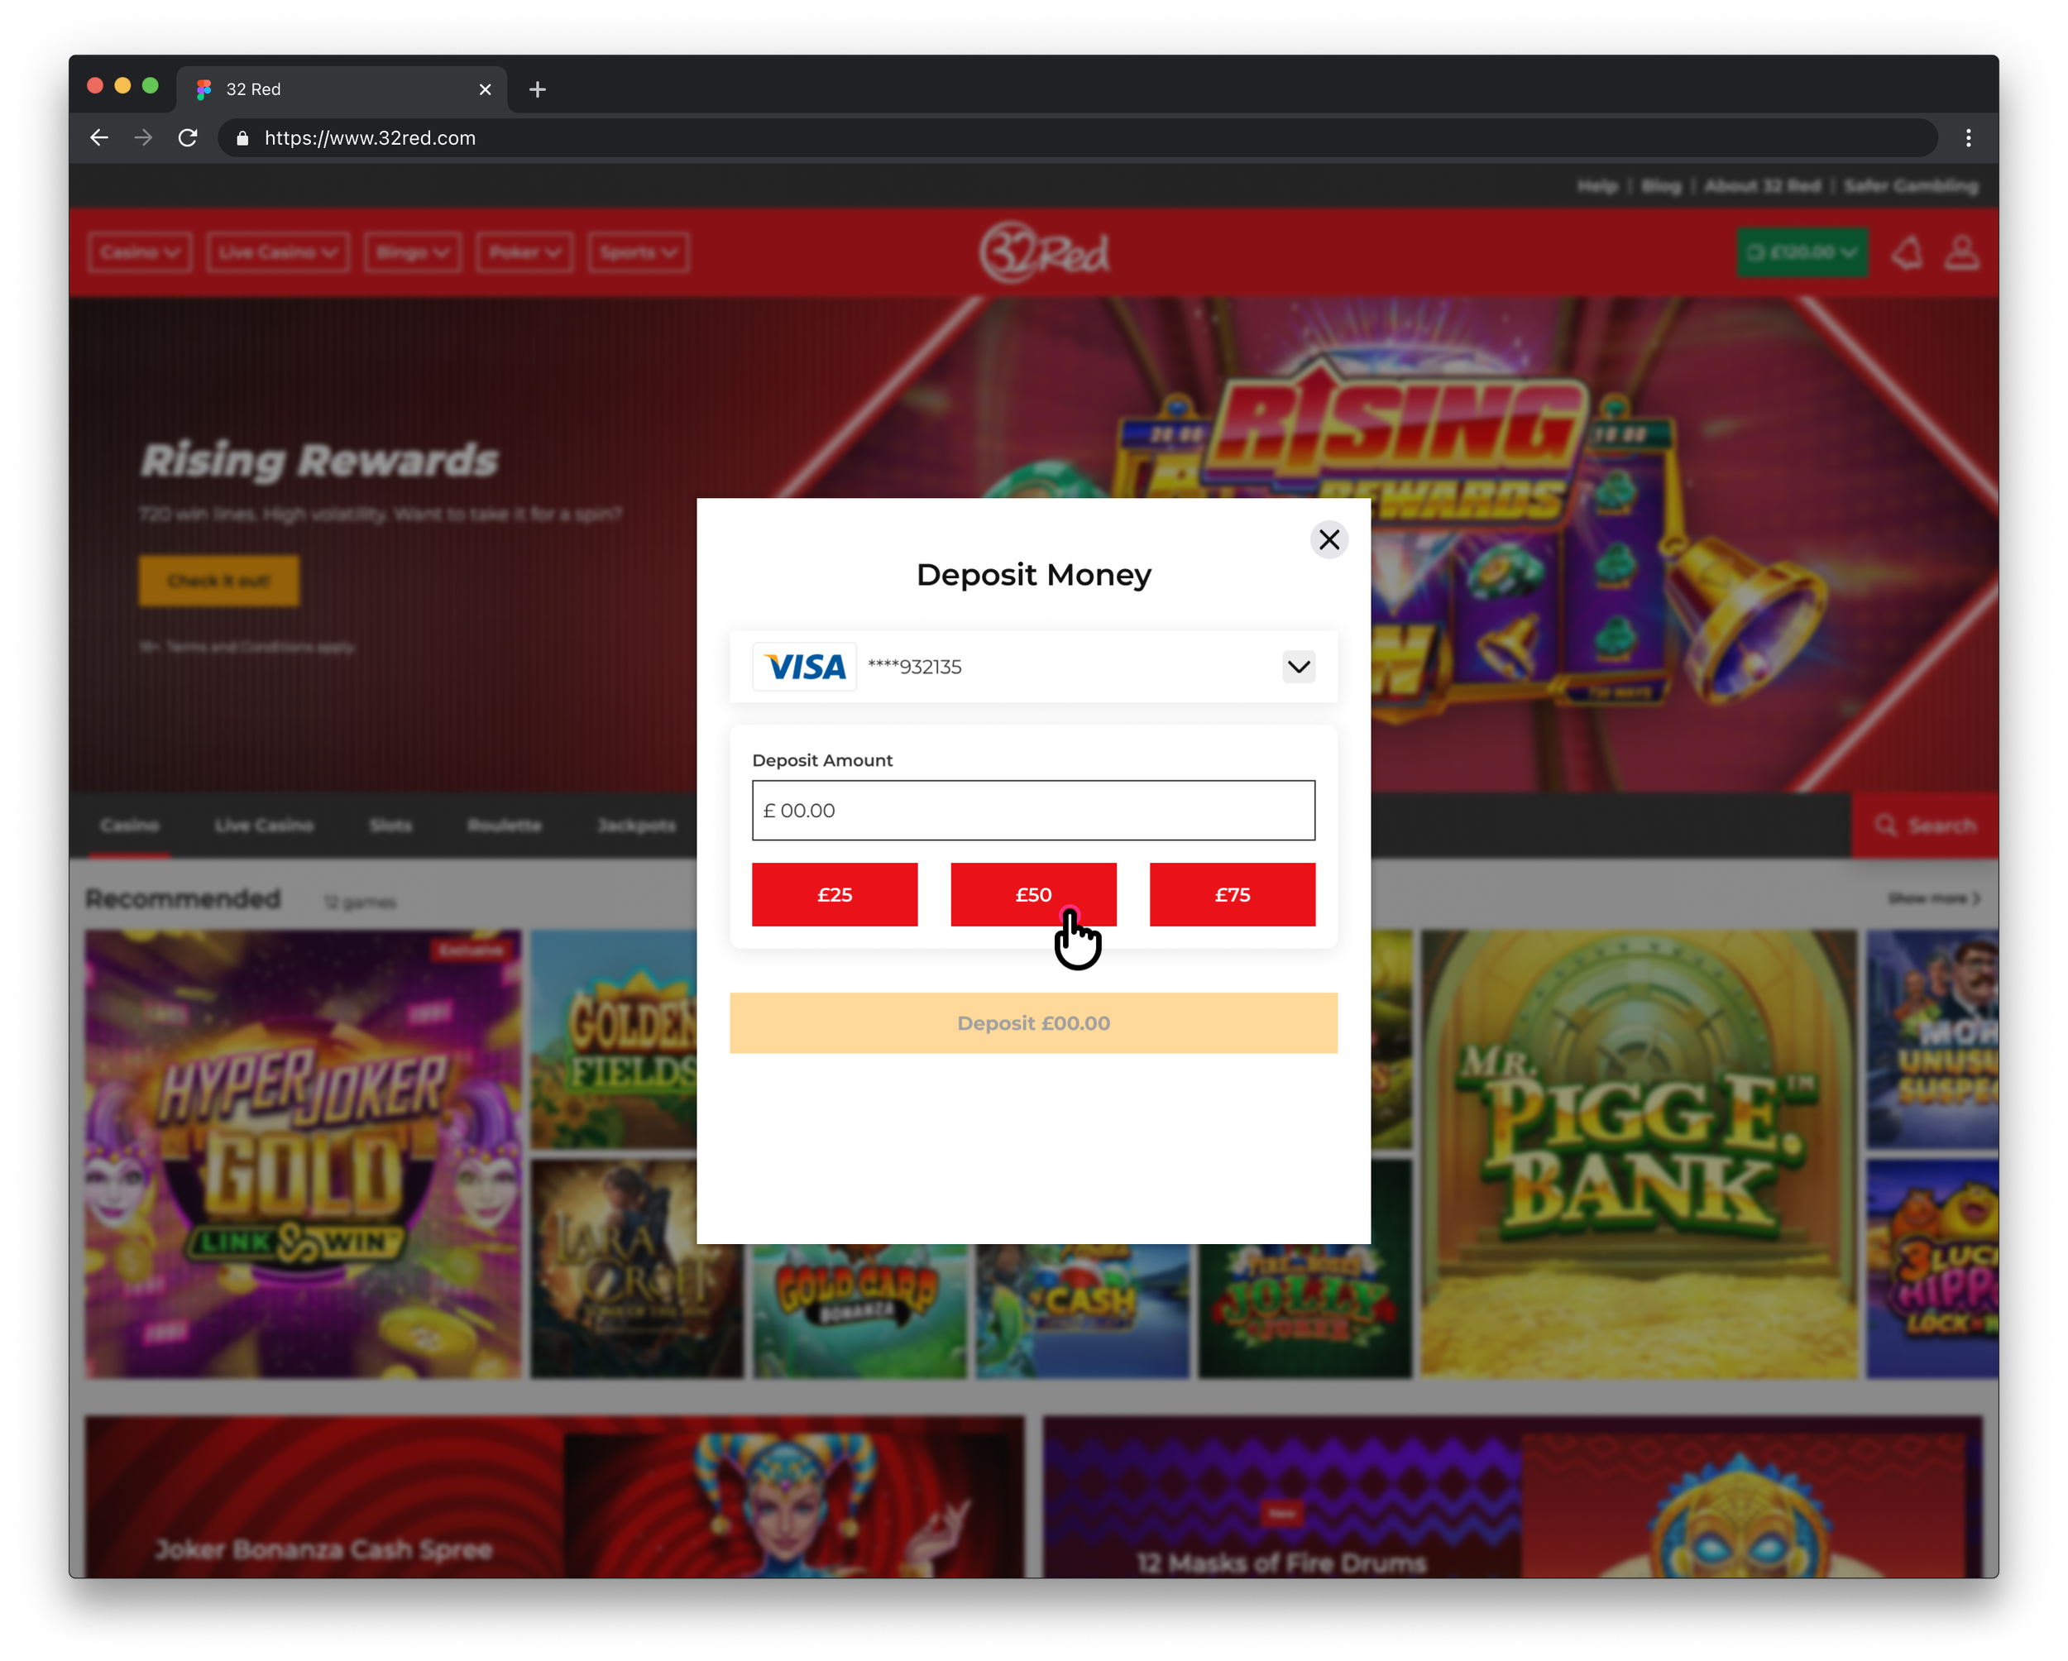This screenshot has height=1661, width=2068.
Task: Expand the Casino dropdown menu
Action: pyautogui.click(x=140, y=252)
